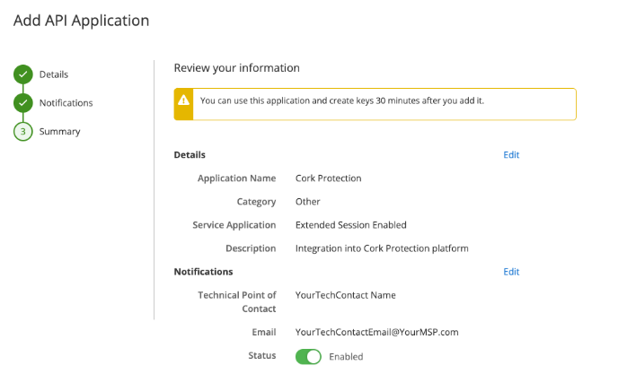
Task: Click the technical contact email address
Action: [x=376, y=332]
